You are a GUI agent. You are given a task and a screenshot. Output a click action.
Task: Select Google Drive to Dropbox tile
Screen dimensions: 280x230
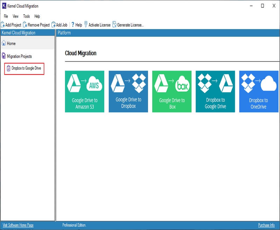[x=128, y=92]
